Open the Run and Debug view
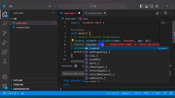This screenshot has width=175, height=98. tap(5, 42)
